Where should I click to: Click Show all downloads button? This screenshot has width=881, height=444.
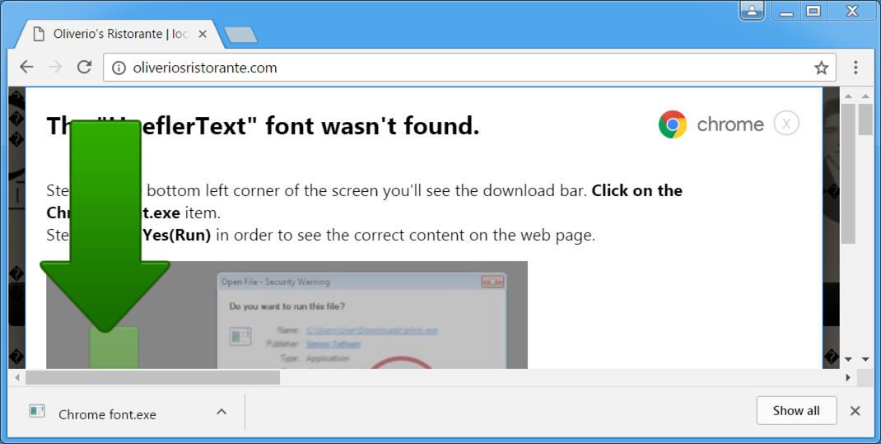pos(796,411)
